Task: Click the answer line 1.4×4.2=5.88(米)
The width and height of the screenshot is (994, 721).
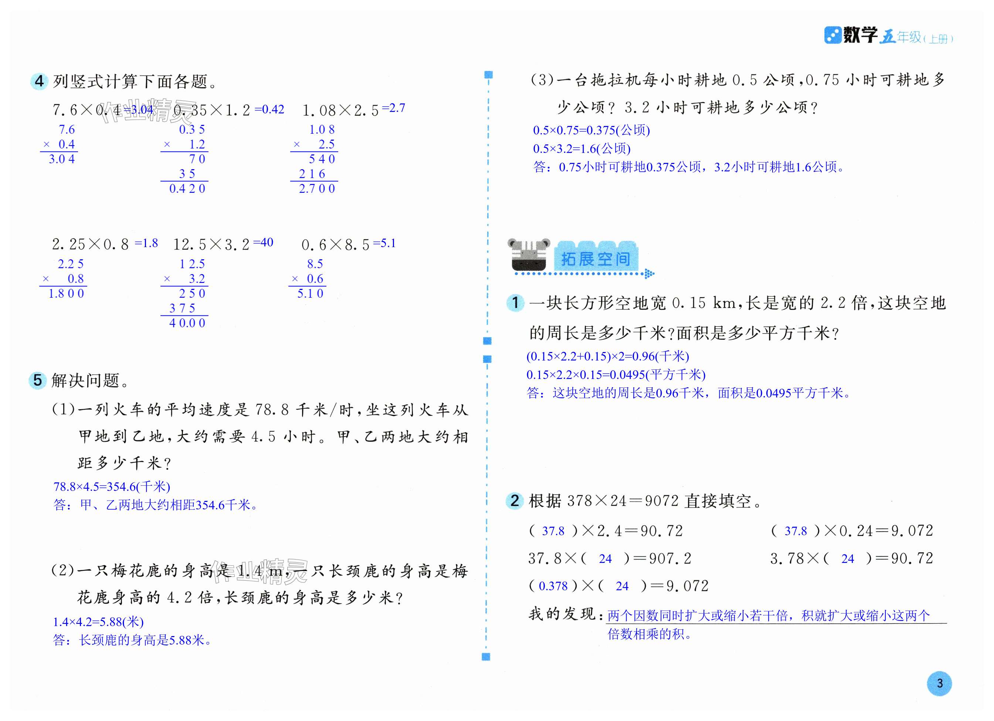Action: point(99,622)
